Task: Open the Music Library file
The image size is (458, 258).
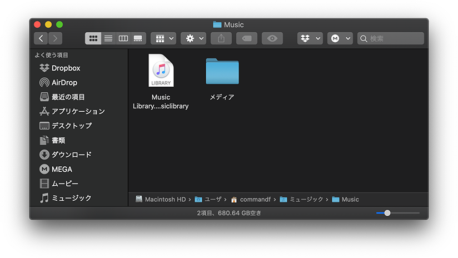Action: click(x=161, y=71)
